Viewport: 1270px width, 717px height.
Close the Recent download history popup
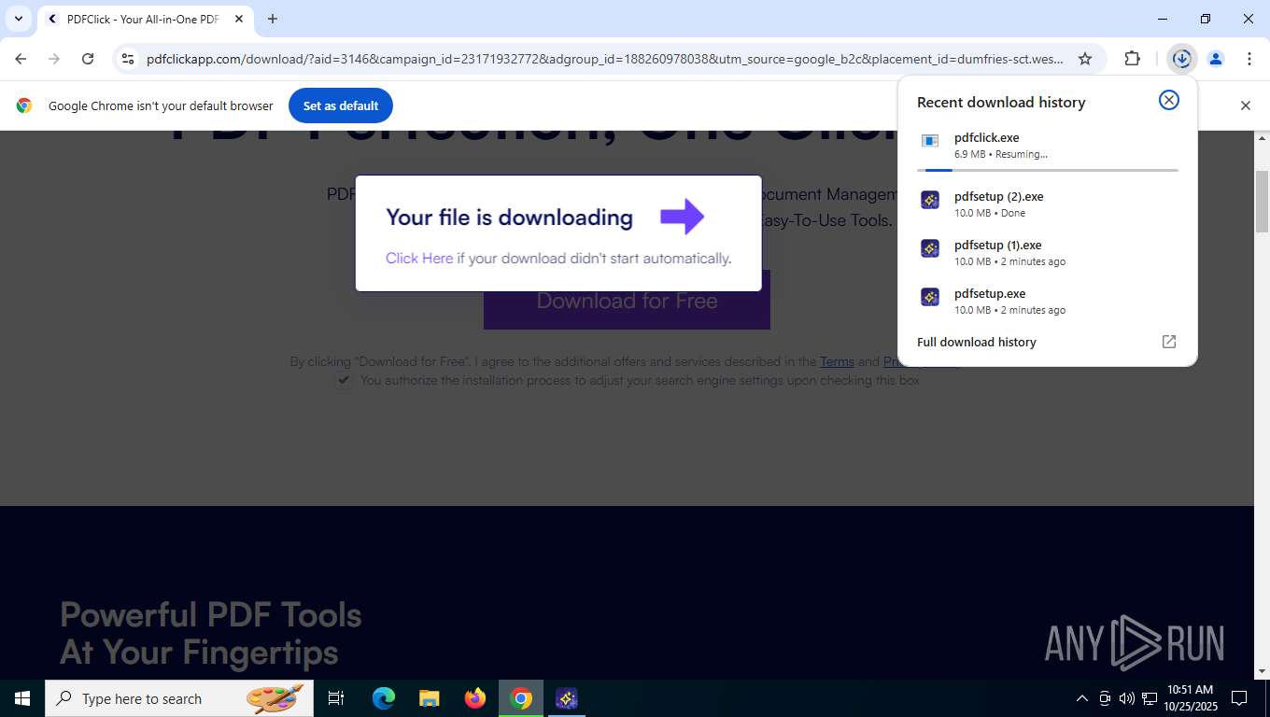tap(1169, 100)
